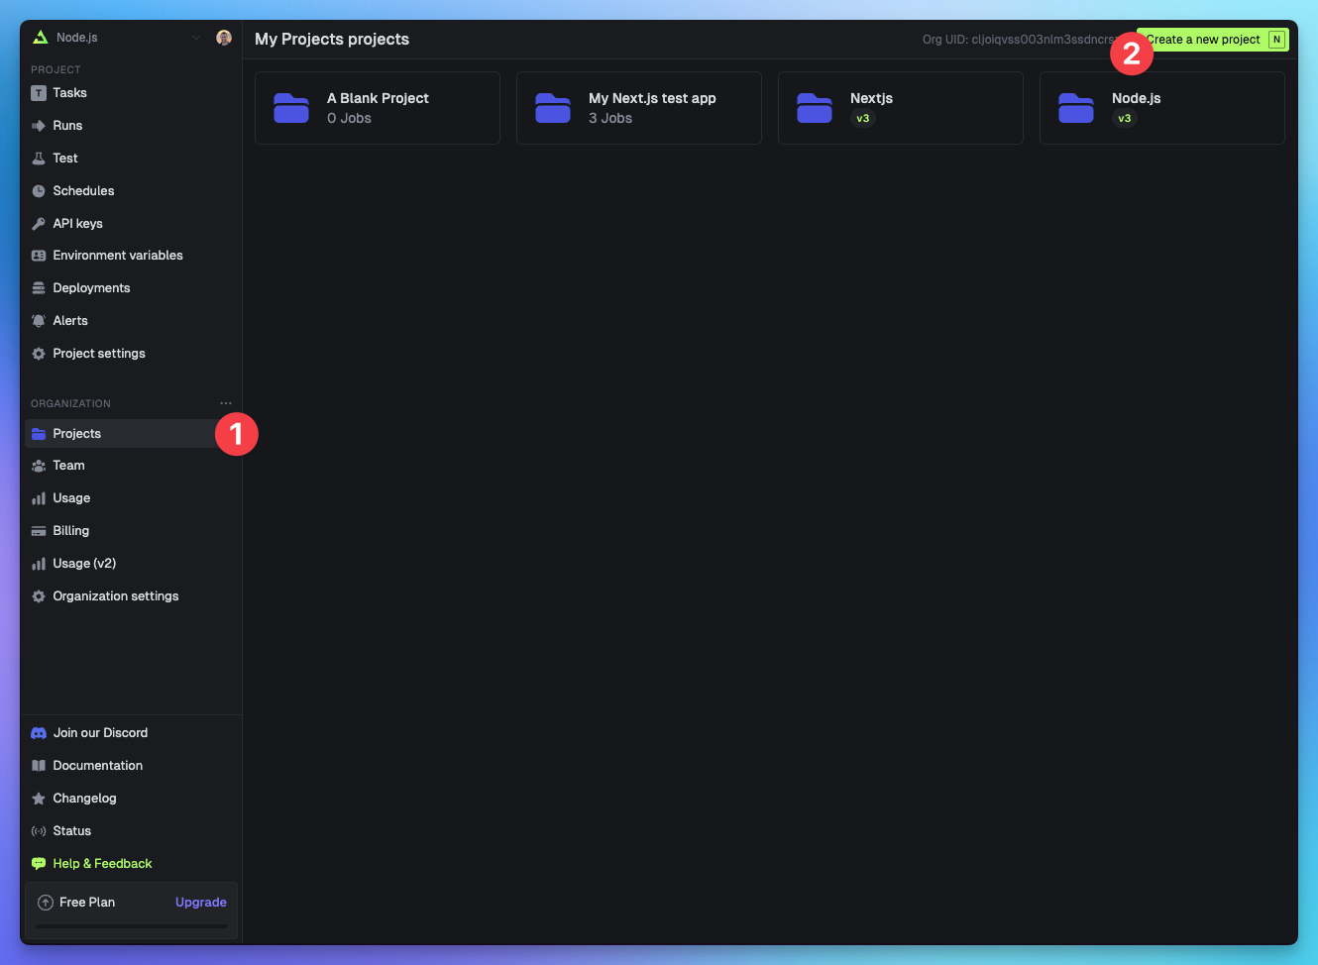
Task: Click the v3 badge on Nextjs project
Action: [x=863, y=118]
